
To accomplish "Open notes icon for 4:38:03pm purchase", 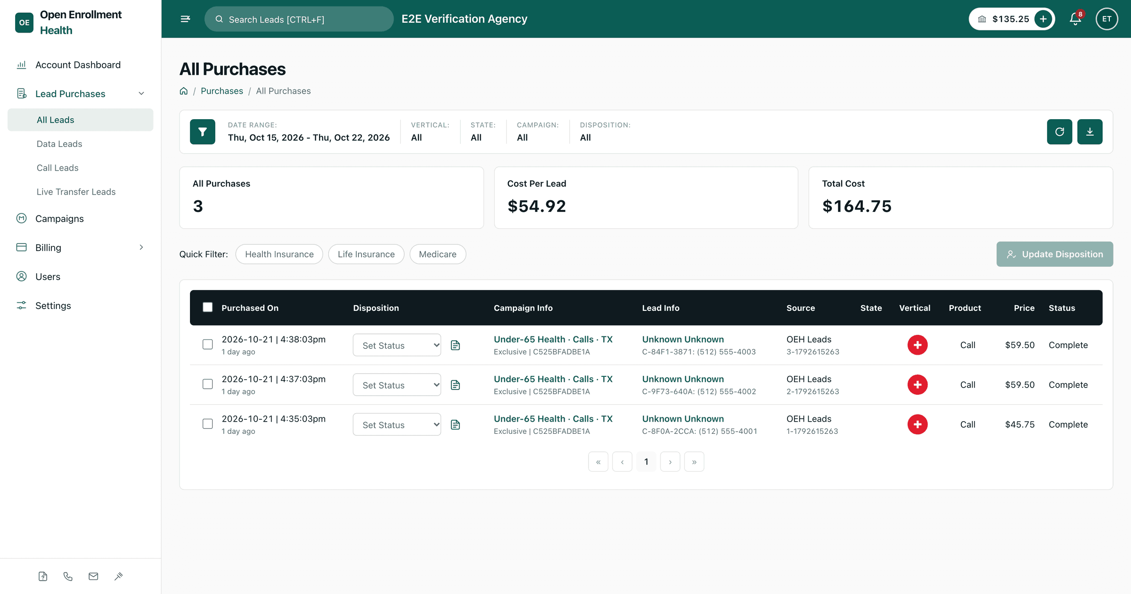I will pos(455,345).
